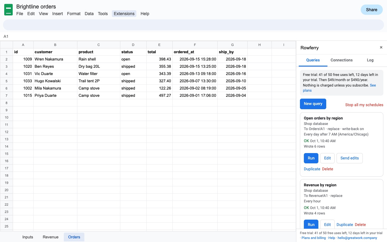Screen dimensions: 387x242
Task: Open the Tools menu
Action: pyautogui.click(x=103, y=14)
